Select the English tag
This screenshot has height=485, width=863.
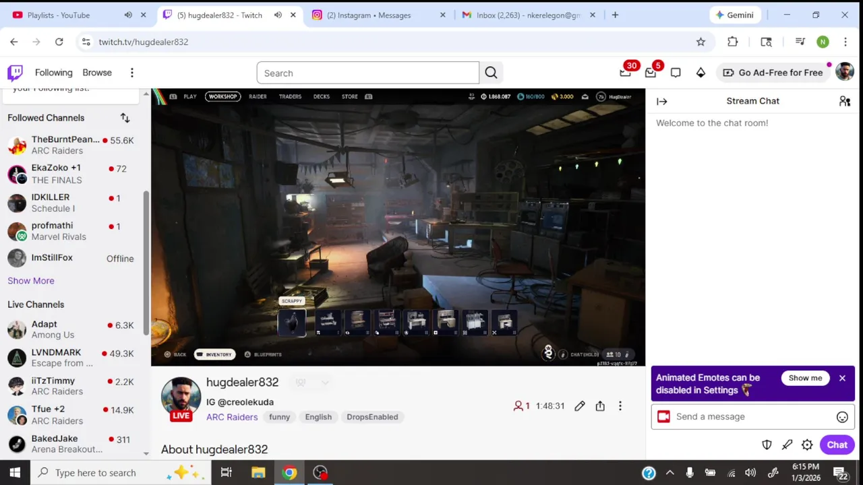318,417
